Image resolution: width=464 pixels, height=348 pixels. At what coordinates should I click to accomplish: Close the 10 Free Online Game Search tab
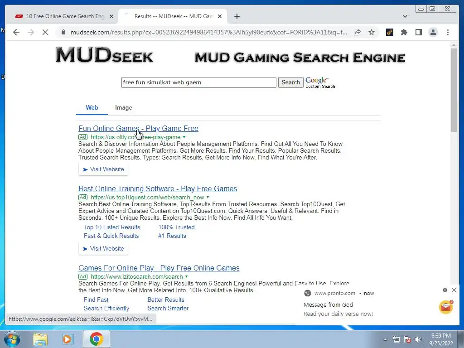click(111, 16)
